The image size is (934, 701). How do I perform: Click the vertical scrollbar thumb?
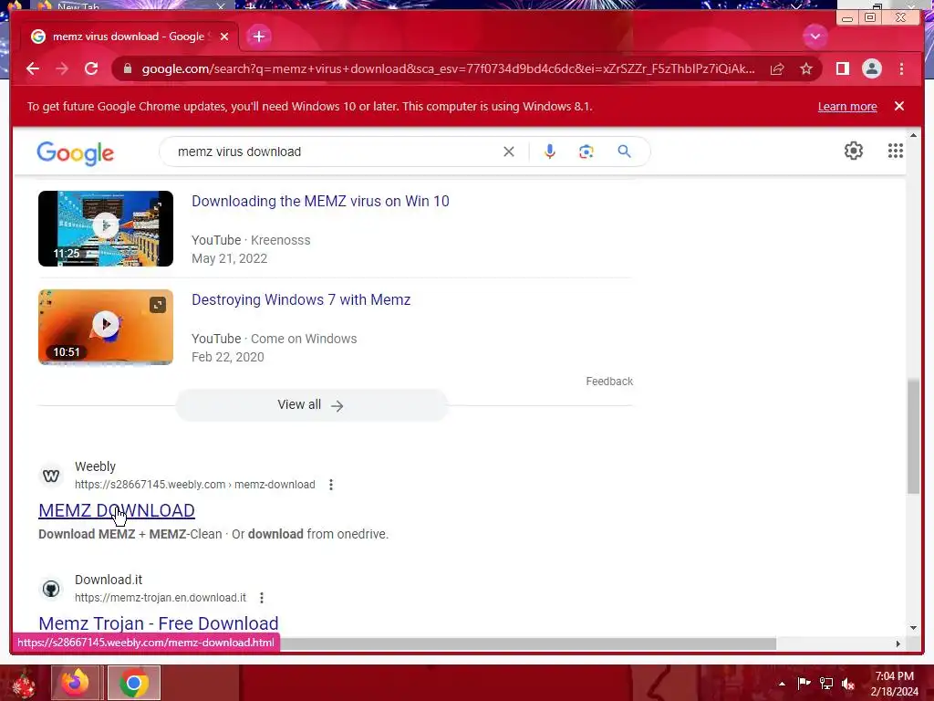point(913,435)
